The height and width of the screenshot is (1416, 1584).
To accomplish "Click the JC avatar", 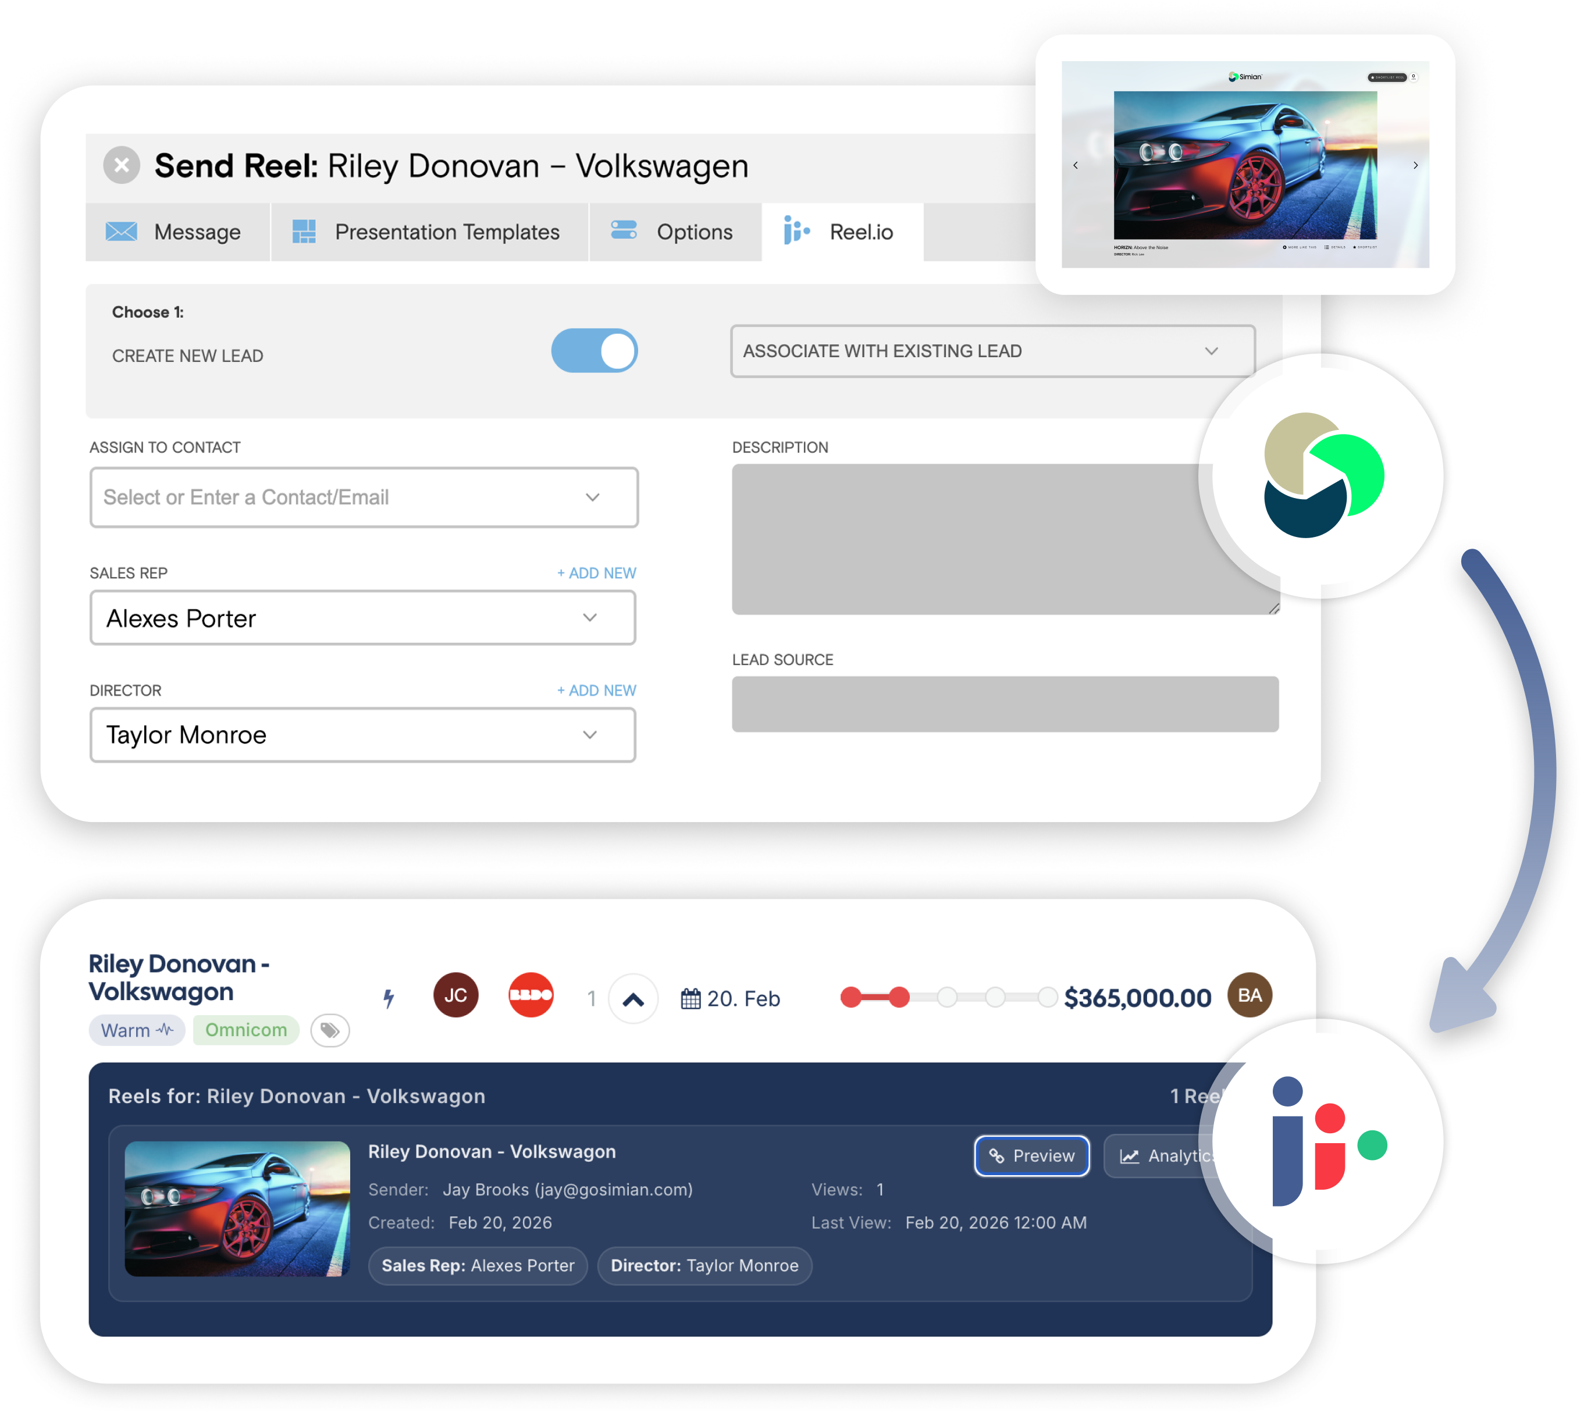I will click(456, 995).
